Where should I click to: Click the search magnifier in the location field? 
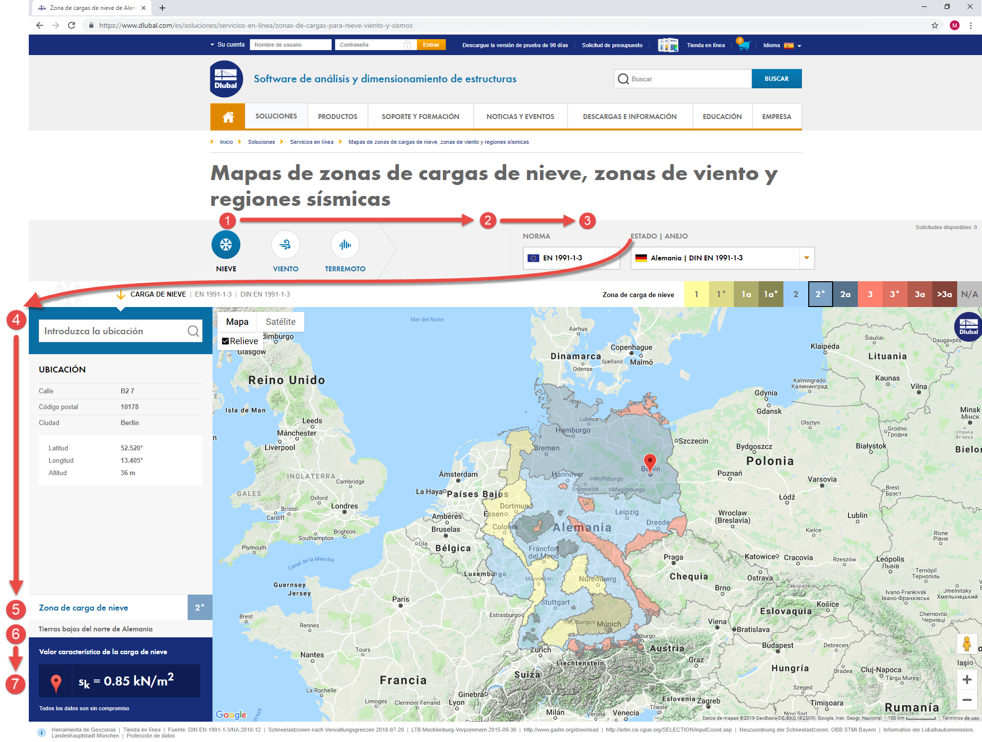[193, 331]
